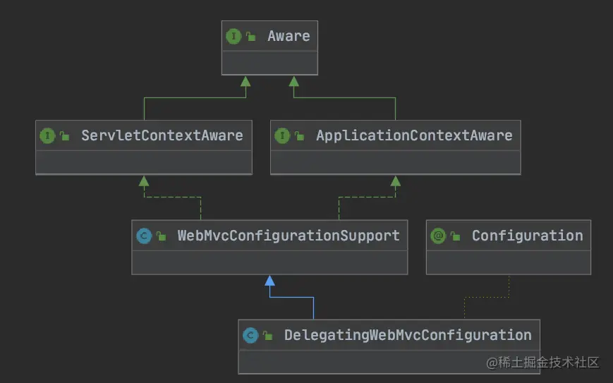
Task: Select the WebMvcConfigurationSupport class title
Action: tap(288, 236)
